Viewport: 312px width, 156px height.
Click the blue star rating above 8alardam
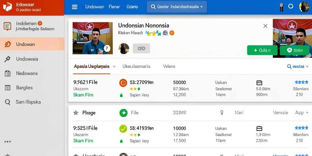tap(301, 128)
